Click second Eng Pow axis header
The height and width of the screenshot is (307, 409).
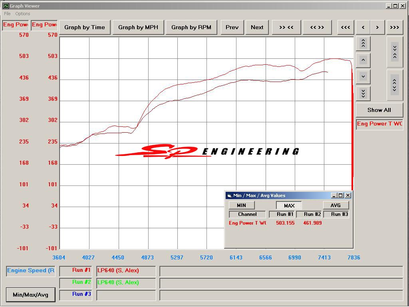click(44, 25)
